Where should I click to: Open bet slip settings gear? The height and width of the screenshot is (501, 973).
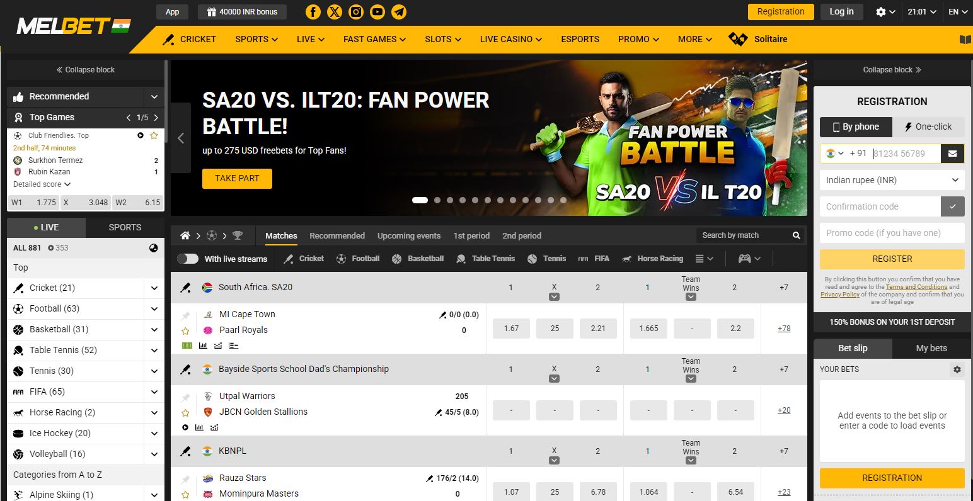pyautogui.click(x=957, y=369)
